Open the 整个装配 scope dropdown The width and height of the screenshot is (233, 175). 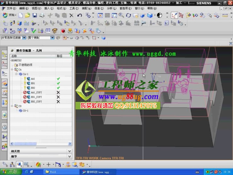(x=52, y=38)
